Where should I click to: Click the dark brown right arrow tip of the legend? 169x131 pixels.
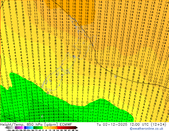(77, 128)
